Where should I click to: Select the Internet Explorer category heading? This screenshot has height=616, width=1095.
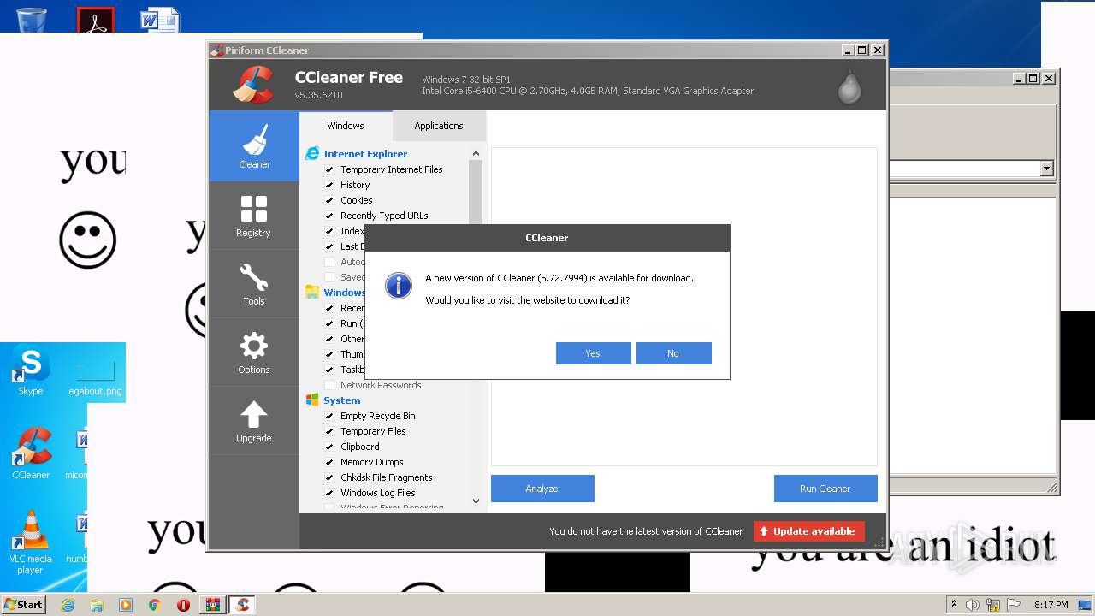pos(365,154)
